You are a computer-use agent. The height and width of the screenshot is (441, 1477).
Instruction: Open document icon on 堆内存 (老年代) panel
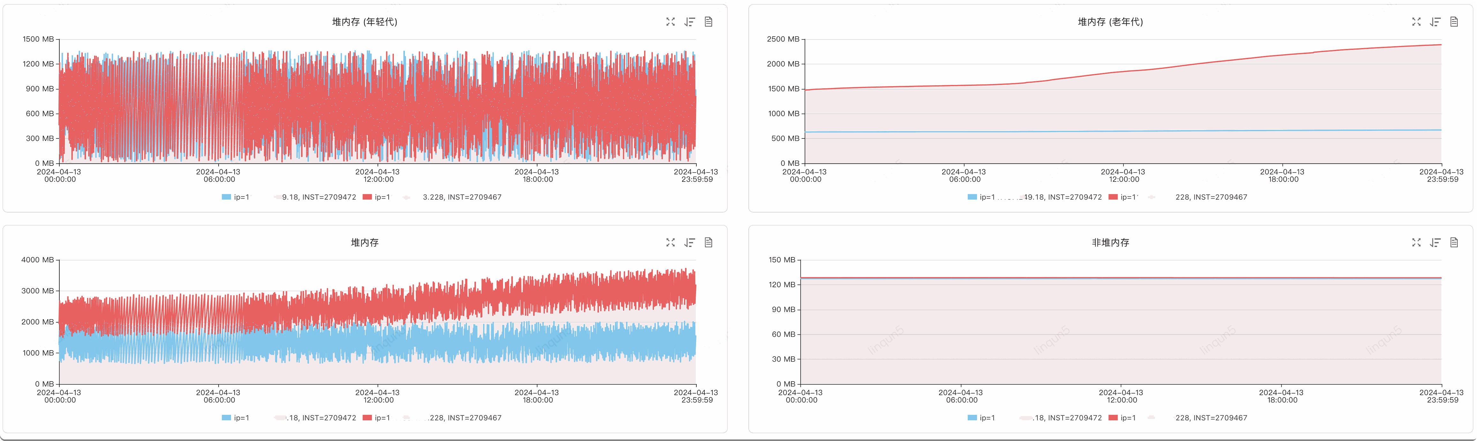coord(1454,22)
